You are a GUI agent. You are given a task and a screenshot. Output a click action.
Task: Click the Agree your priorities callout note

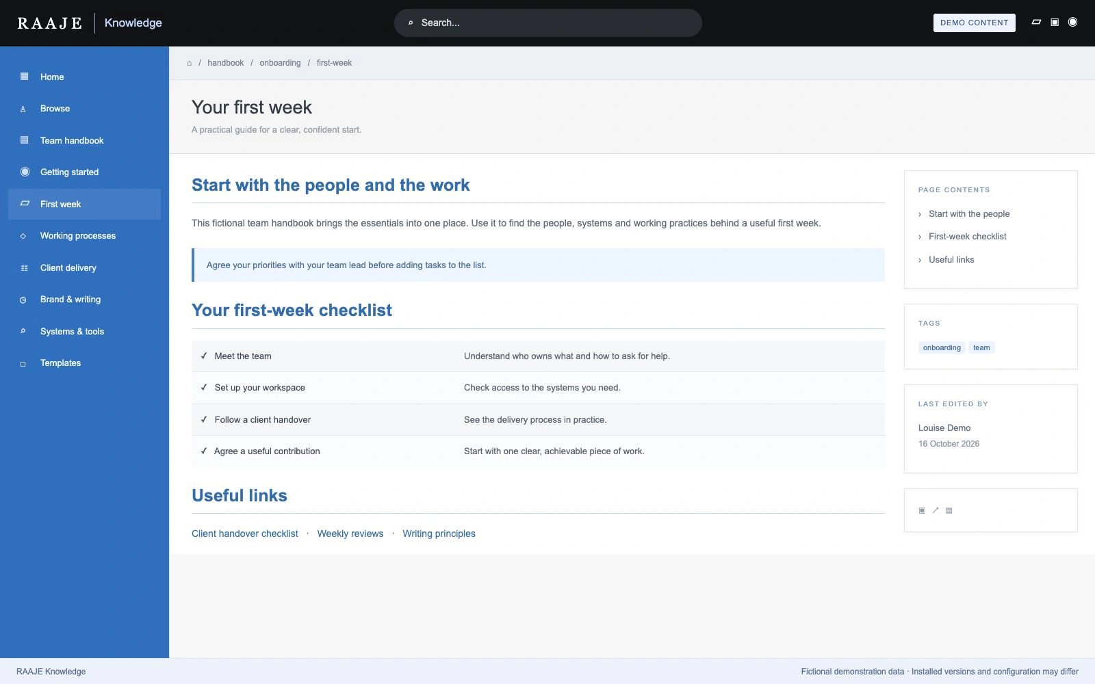(x=538, y=265)
